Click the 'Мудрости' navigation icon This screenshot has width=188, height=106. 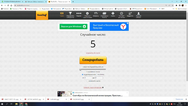tap(130, 14)
